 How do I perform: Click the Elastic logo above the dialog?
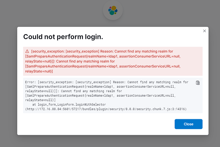click(113, 11)
